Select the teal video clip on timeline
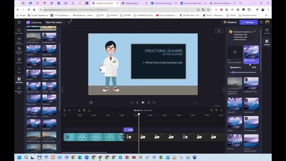Image resolution: width=286 pixels, height=161 pixels. coord(93,137)
